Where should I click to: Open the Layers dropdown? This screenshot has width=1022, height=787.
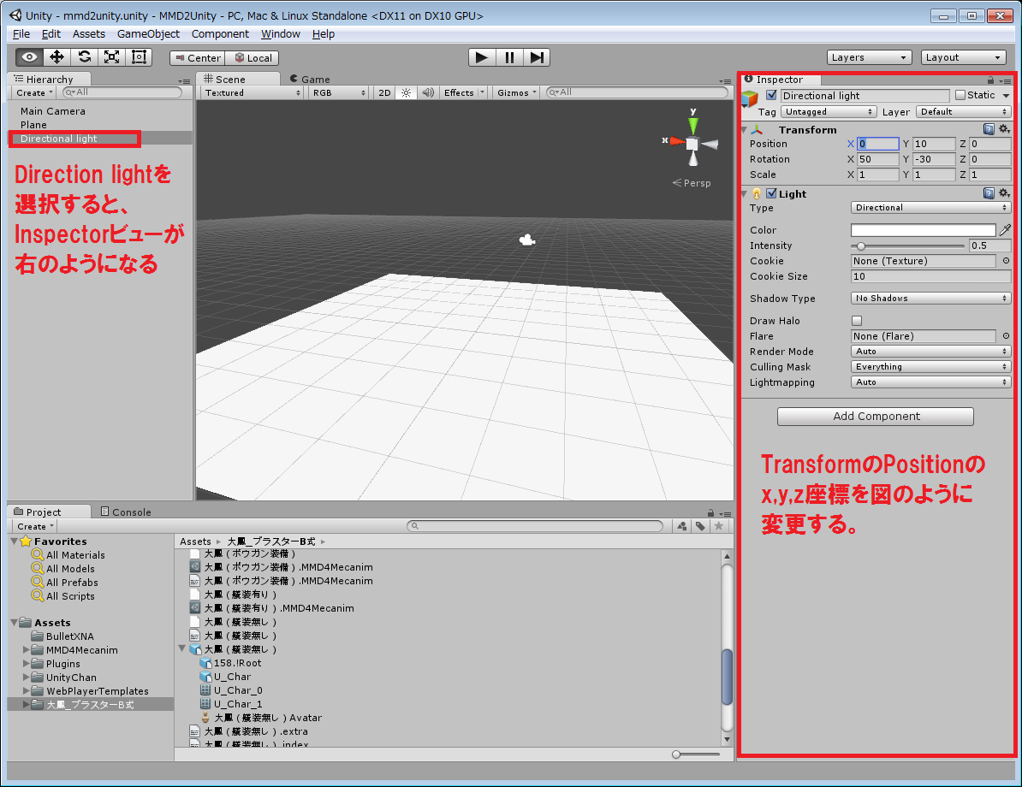pyautogui.click(x=870, y=57)
